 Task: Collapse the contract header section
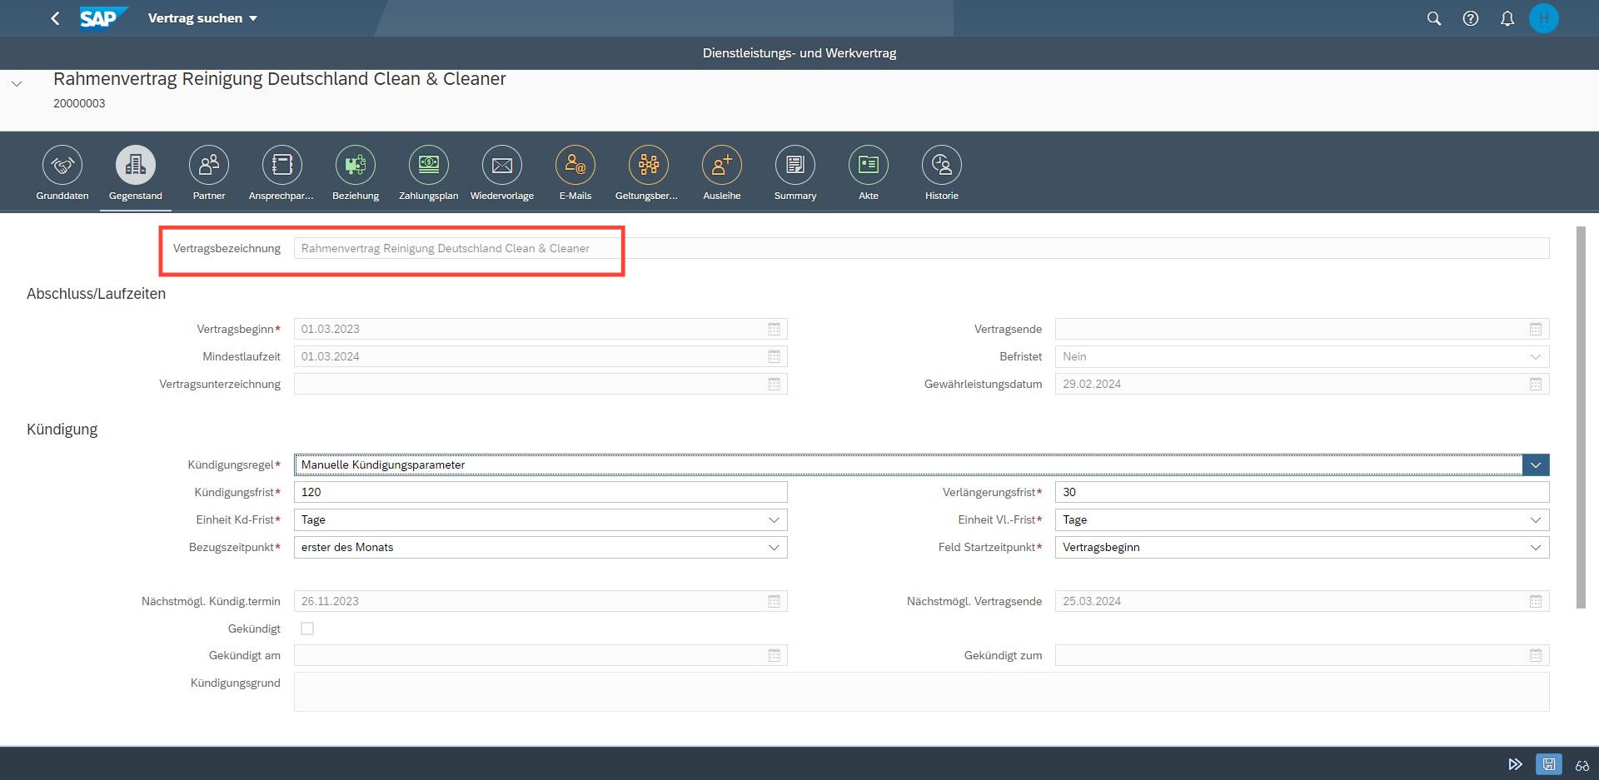click(x=17, y=84)
